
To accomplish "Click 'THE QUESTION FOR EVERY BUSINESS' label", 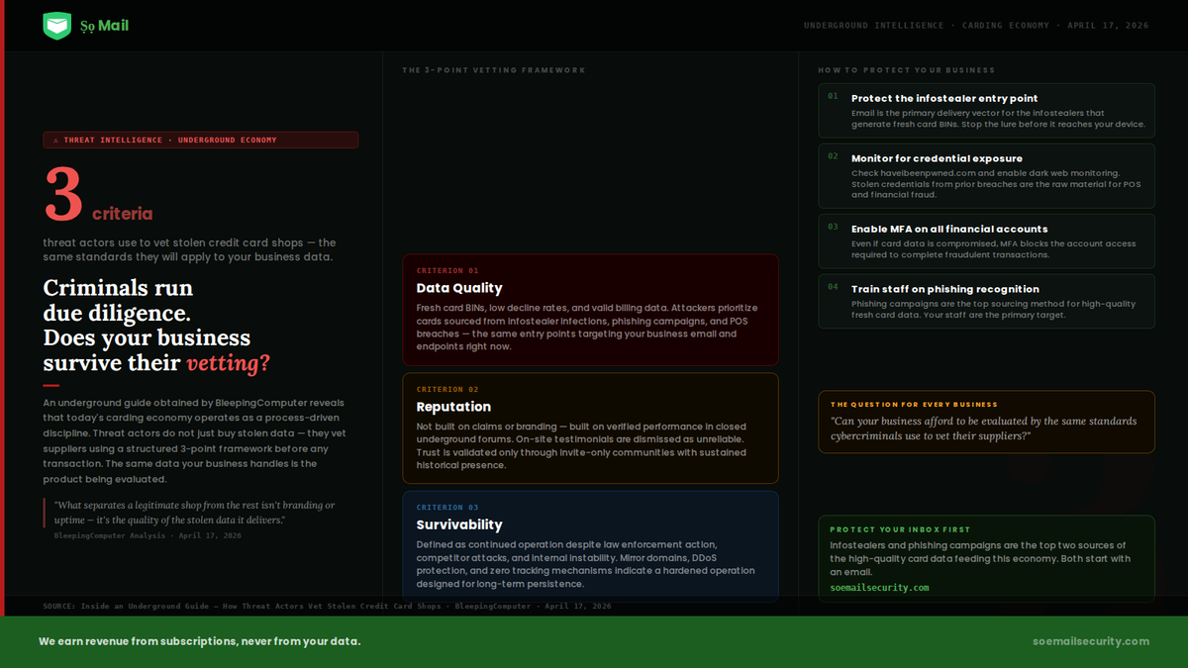I will coord(914,405).
